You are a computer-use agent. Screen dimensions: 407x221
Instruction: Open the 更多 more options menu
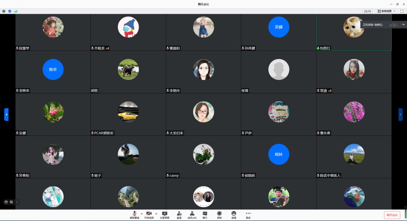click(248, 214)
